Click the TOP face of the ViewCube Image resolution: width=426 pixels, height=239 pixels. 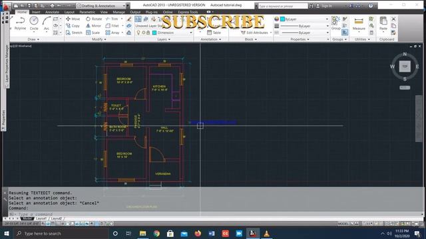click(x=405, y=66)
